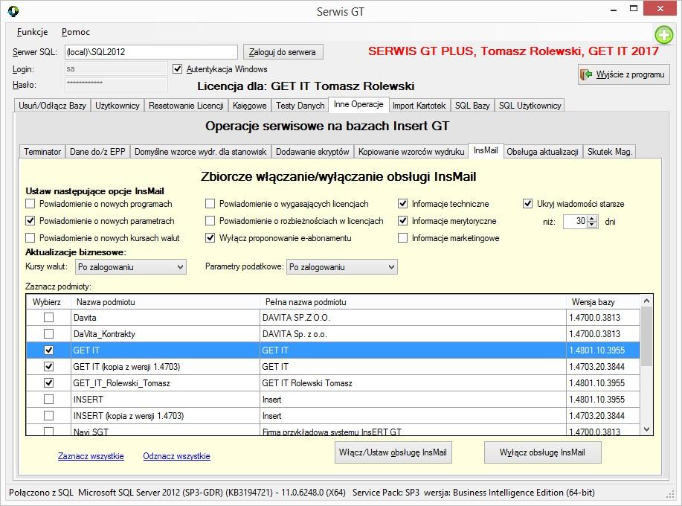682x506 pixels.
Task: Select the DaVita_Kontrakty row checkbox
Action: pyautogui.click(x=49, y=333)
